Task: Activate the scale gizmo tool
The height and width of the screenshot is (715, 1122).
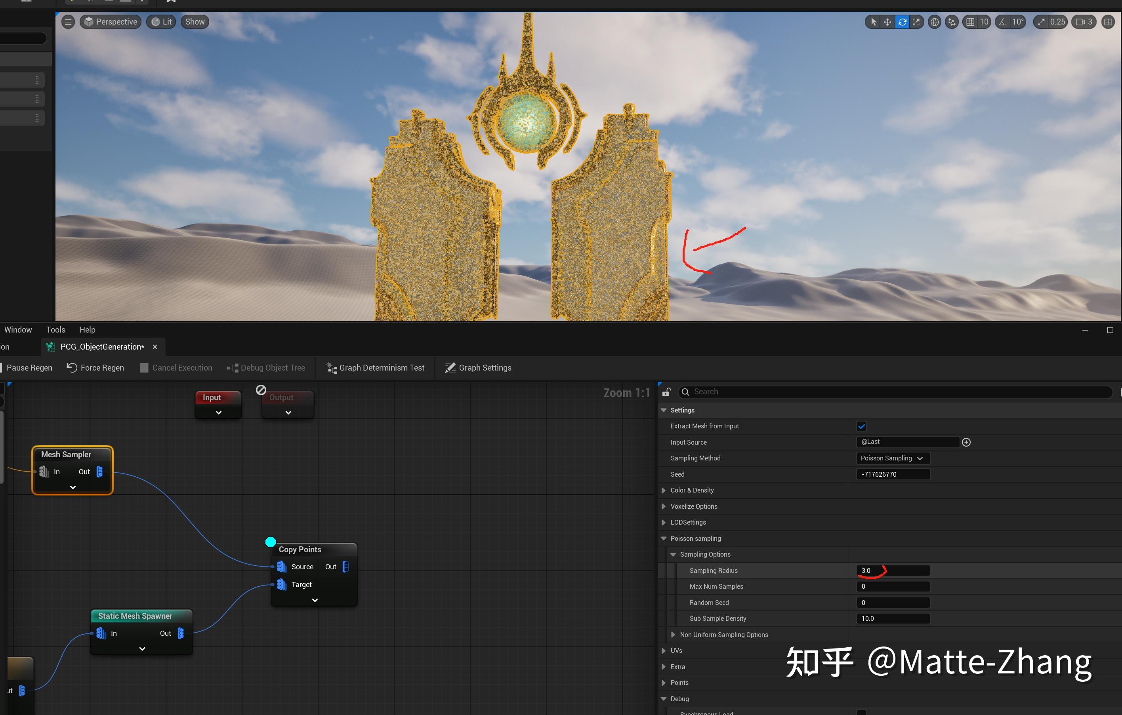Action: point(916,22)
